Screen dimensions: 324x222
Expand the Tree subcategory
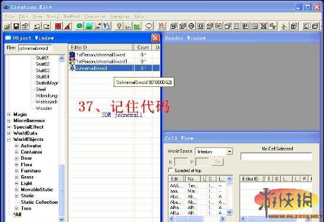pos(16,208)
